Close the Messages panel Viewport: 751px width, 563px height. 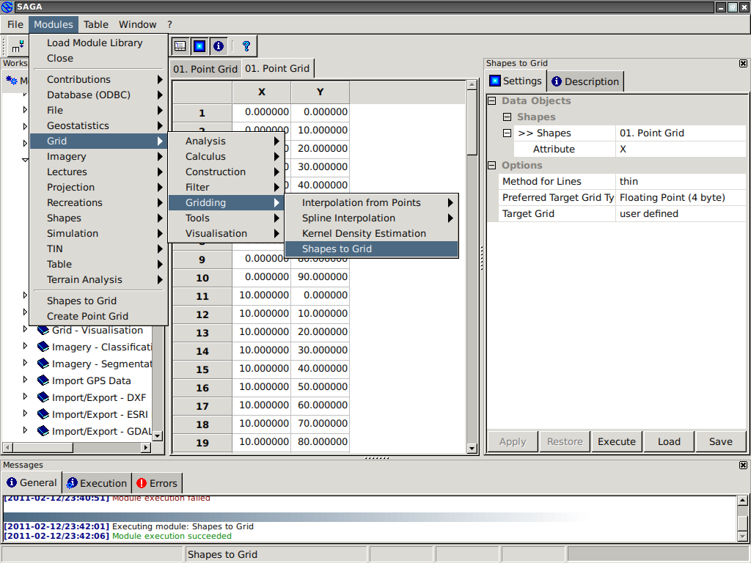click(x=743, y=465)
